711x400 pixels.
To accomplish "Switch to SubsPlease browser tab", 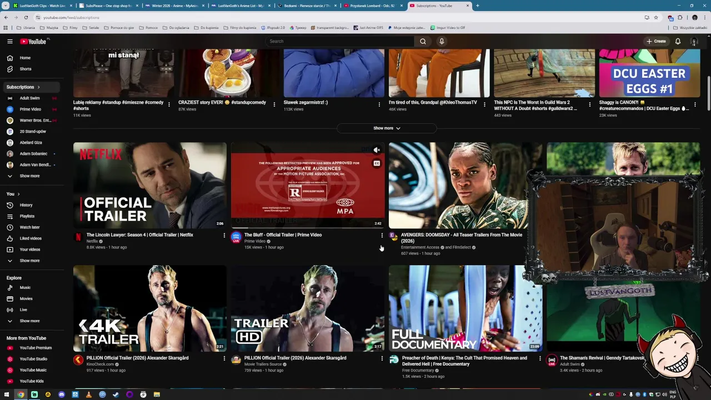I will point(108,6).
